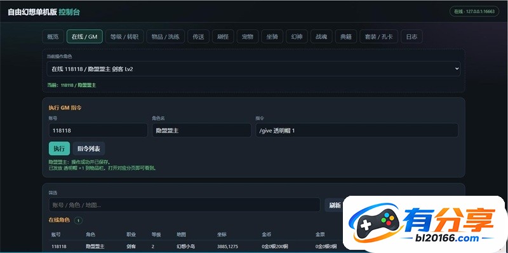Screen dimensions: 508x253
Task: Click the 角色 column header
Action: (90, 235)
